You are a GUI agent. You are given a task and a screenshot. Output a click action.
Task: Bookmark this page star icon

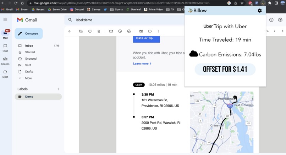pos(242,3)
